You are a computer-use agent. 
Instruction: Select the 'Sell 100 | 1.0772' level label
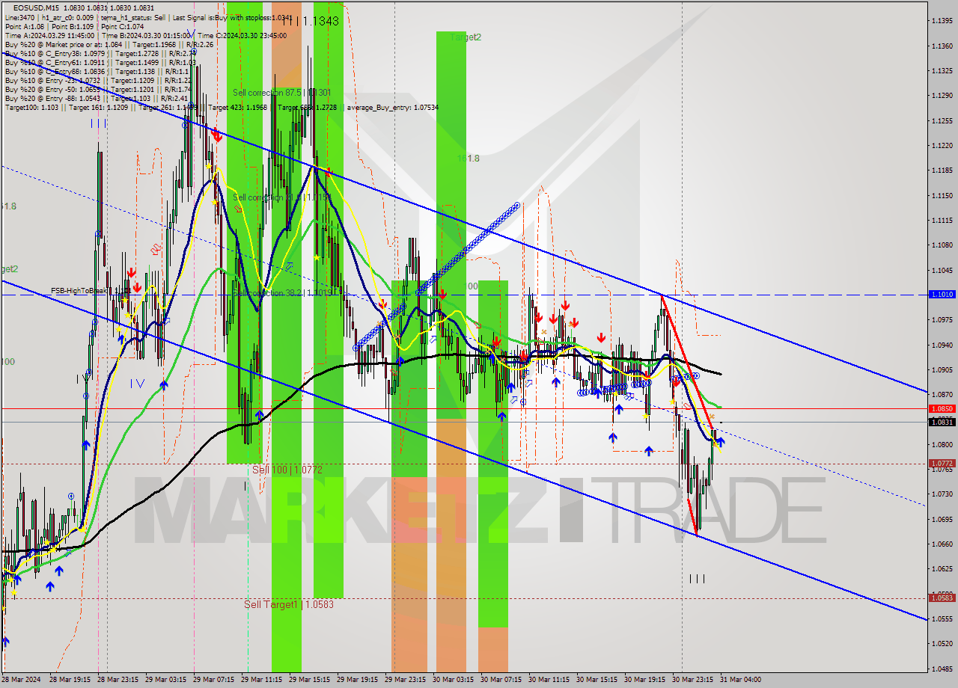tap(287, 470)
